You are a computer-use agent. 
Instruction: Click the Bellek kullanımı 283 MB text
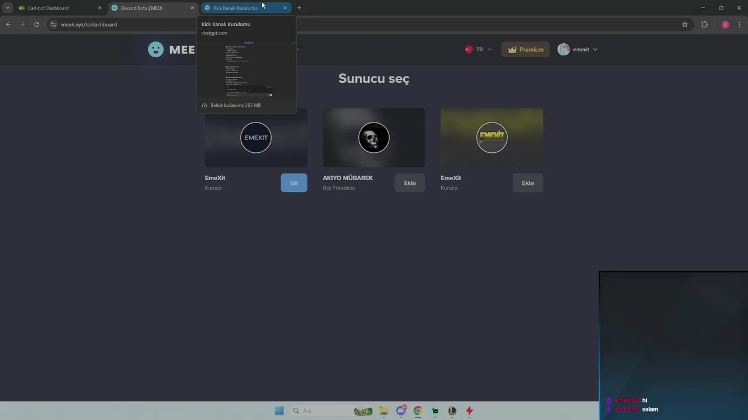pyautogui.click(x=236, y=106)
